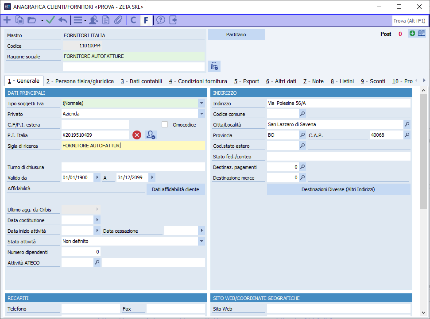Switch to the 2 - Persona fisica/giuridica tab
This screenshot has width=430, height=319.
(x=80, y=81)
